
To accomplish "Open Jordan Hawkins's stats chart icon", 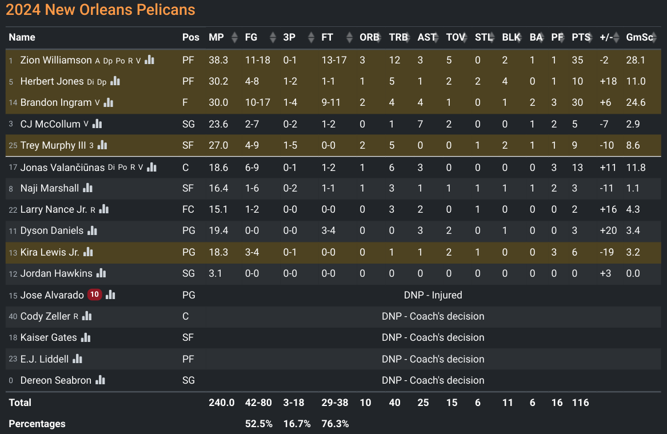I will (x=101, y=273).
